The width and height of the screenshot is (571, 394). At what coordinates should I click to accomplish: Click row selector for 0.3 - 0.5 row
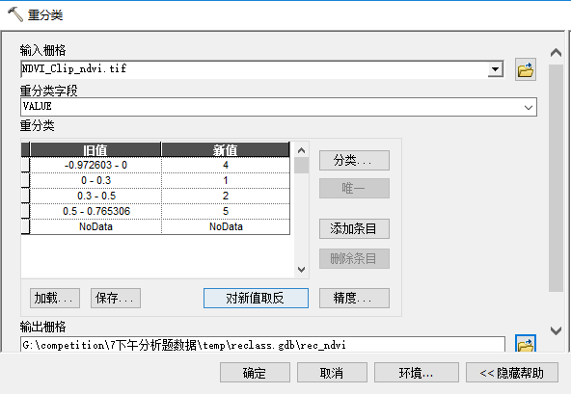click(25, 196)
